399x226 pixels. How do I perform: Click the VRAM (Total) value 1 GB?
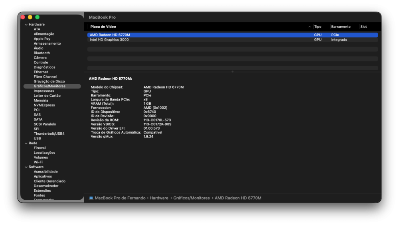pyautogui.click(x=147, y=104)
